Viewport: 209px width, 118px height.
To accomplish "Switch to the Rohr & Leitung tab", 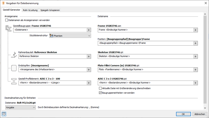I will (31, 10).
